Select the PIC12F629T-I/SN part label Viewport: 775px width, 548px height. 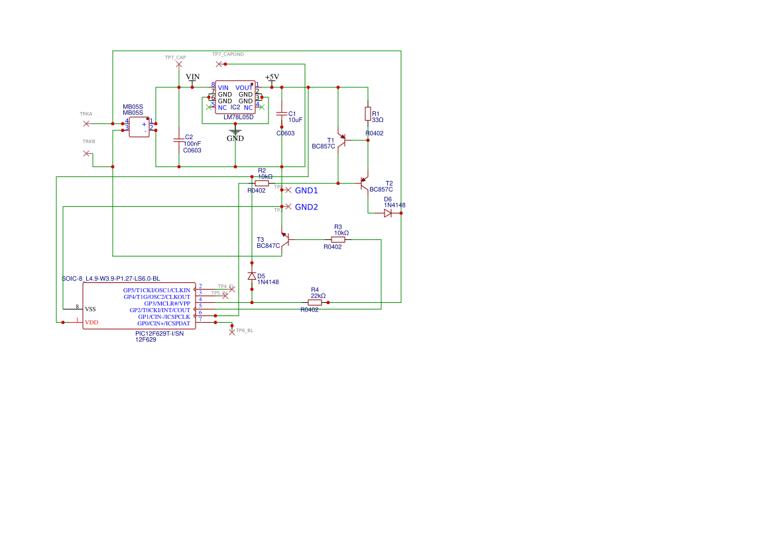[159, 333]
